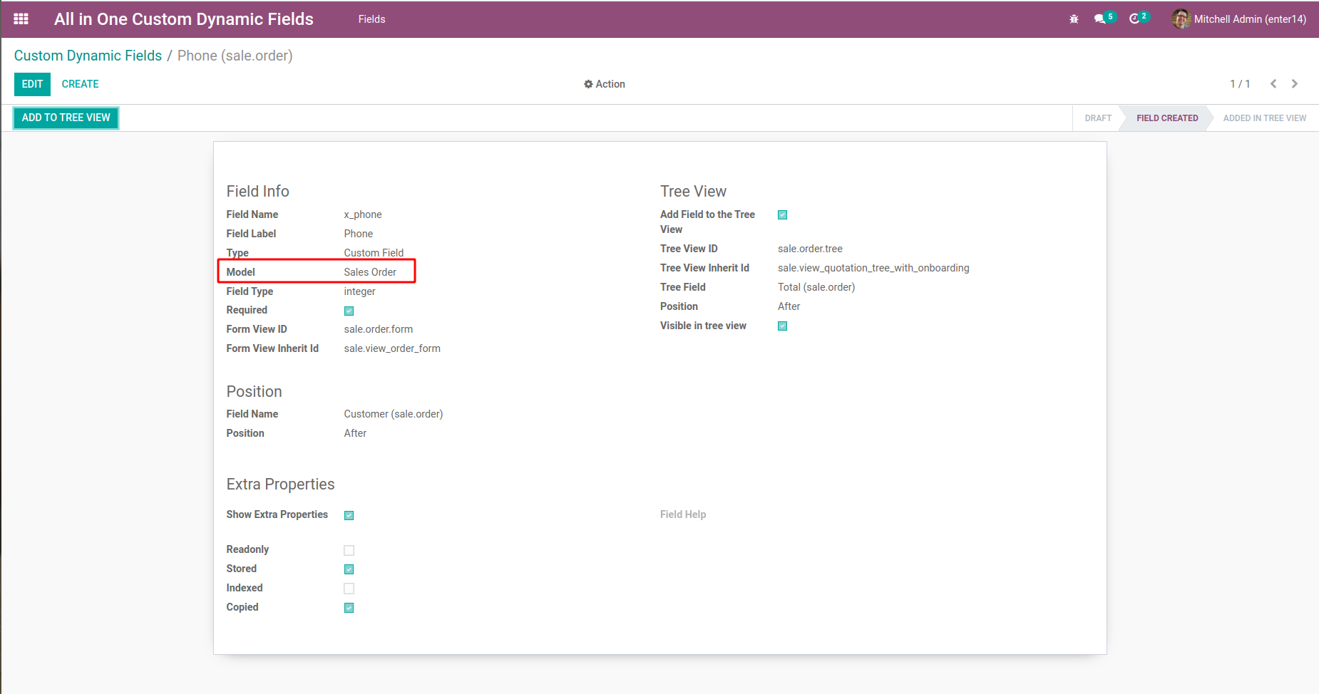Open sale.order.tree view link
The width and height of the screenshot is (1319, 694).
tap(810, 249)
